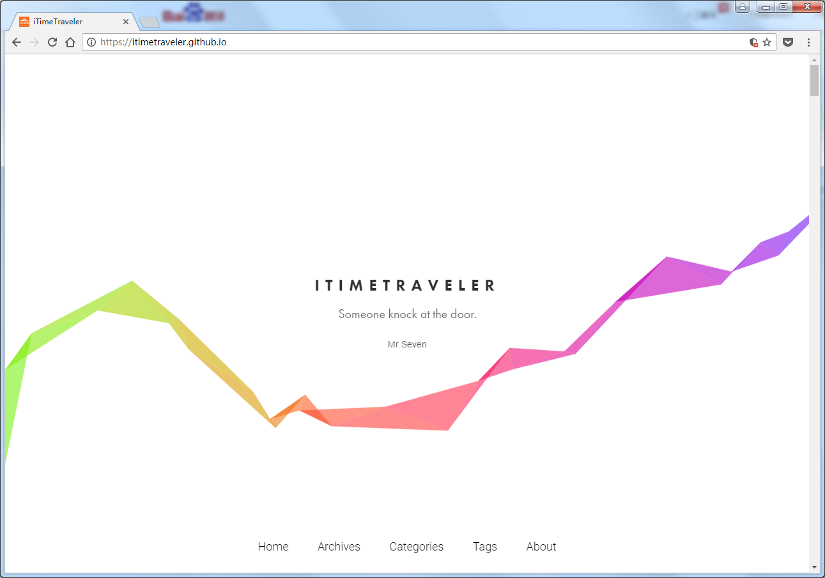Click the blocked content shield icon

click(x=753, y=42)
